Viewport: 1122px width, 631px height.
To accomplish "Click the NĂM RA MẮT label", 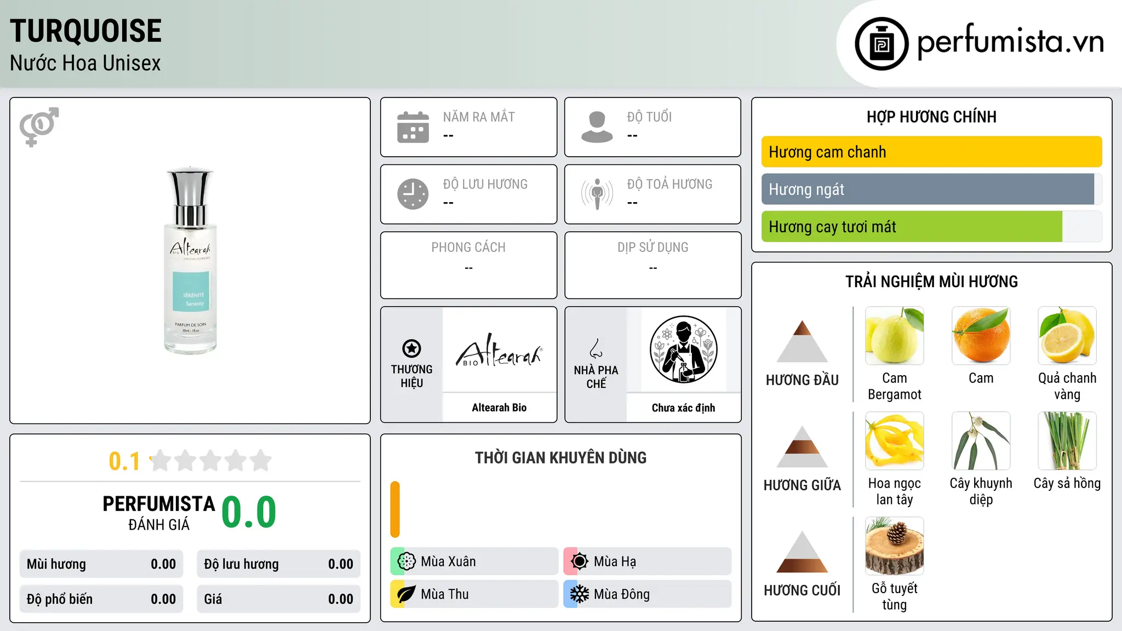I will coord(479,117).
